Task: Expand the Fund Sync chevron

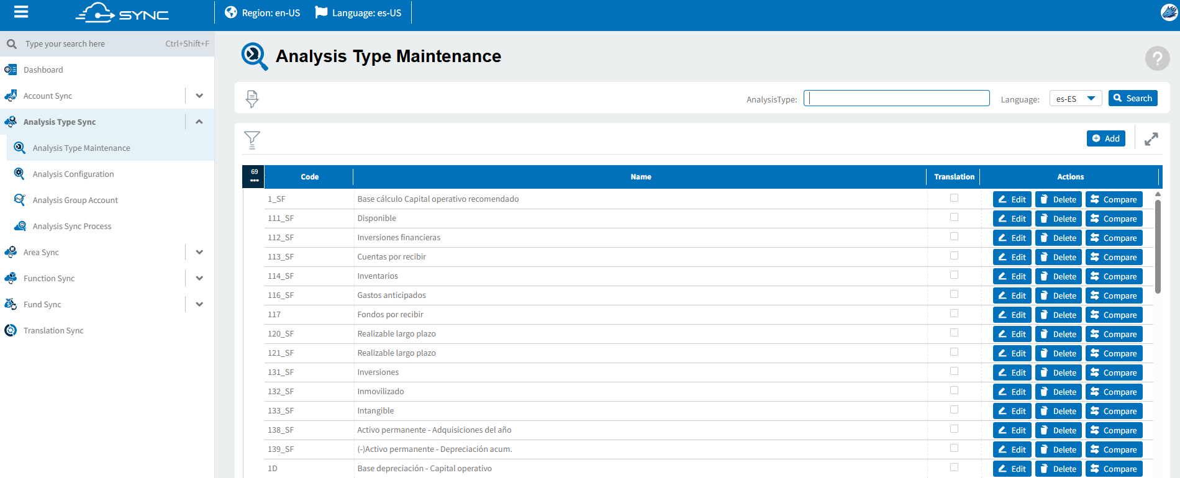Action: click(x=199, y=304)
